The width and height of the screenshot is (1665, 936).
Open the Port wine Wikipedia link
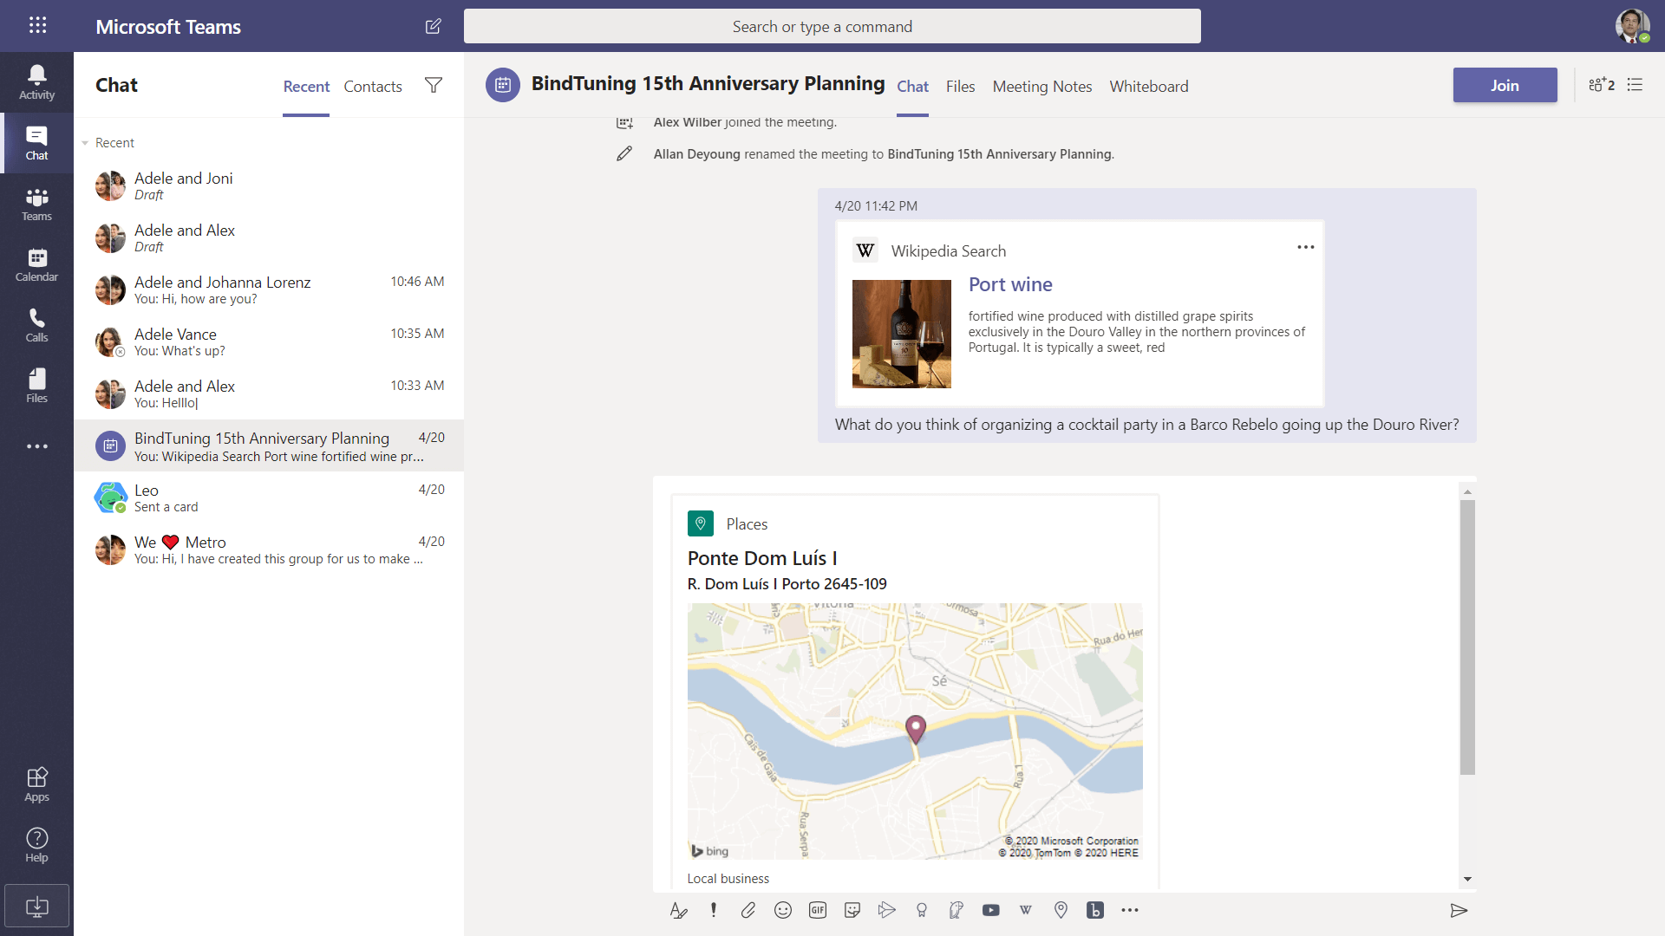pyautogui.click(x=1010, y=284)
